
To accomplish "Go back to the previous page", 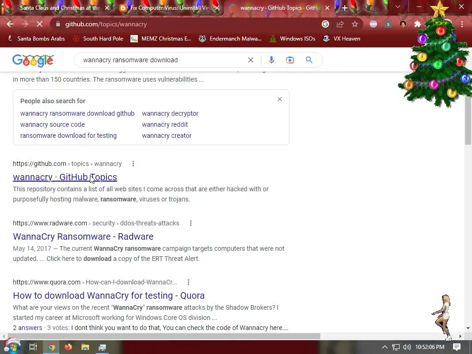I will (x=10, y=24).
